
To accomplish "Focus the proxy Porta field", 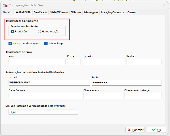I will click(x=74, y=62).
